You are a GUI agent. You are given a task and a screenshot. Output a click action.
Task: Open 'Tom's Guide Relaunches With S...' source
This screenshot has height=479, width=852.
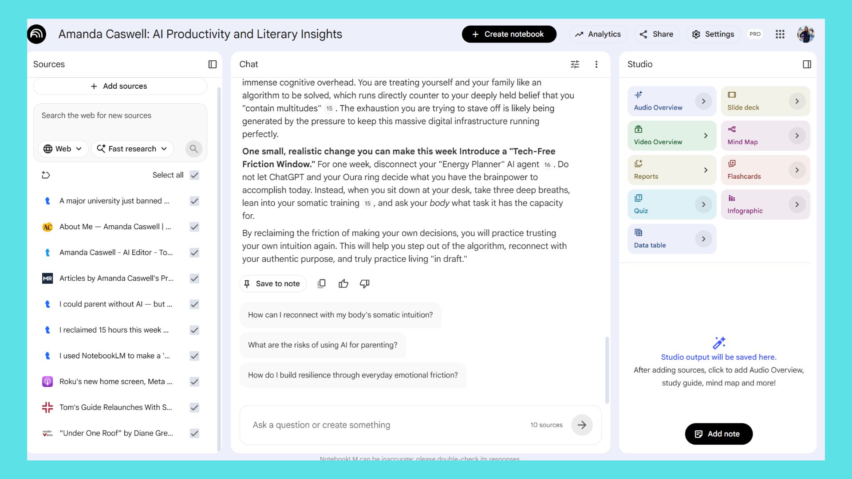coord(116,407)
